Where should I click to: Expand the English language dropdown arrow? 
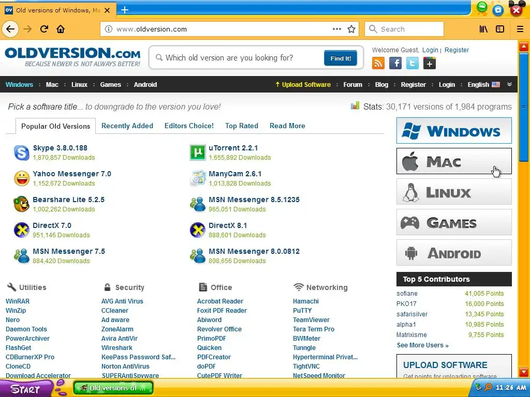(509, 84)
